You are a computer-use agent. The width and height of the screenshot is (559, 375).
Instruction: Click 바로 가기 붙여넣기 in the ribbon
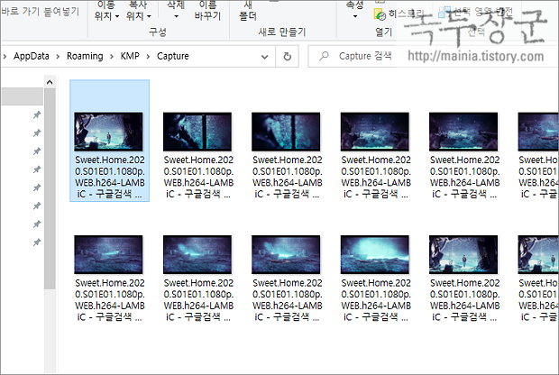click(40, 12)
